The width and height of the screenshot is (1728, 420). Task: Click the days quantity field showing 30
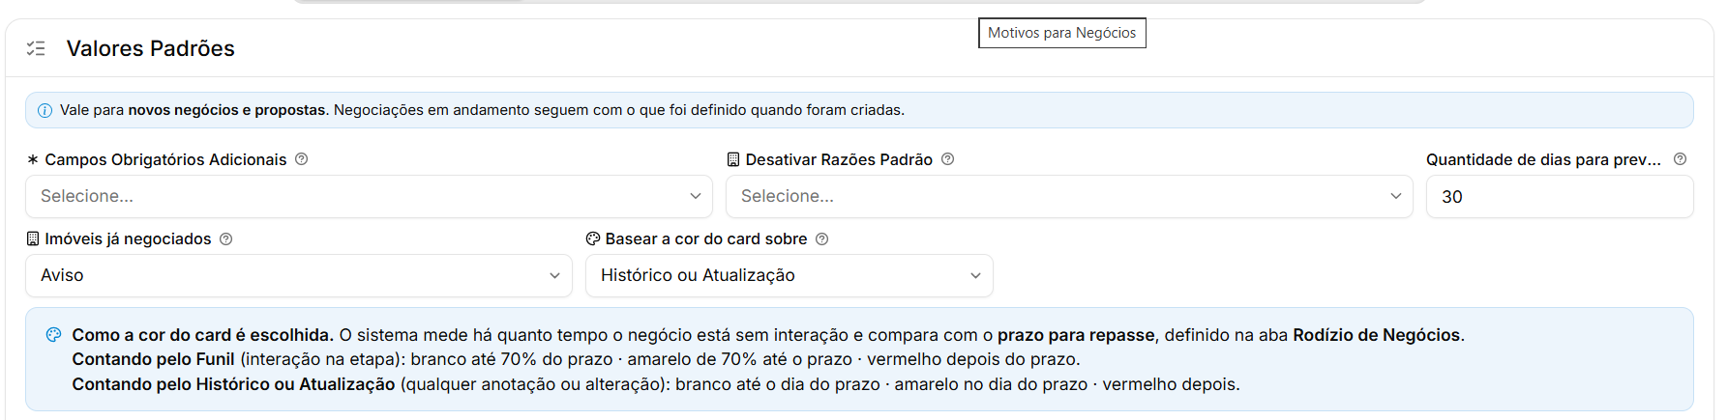[1560, 196]
